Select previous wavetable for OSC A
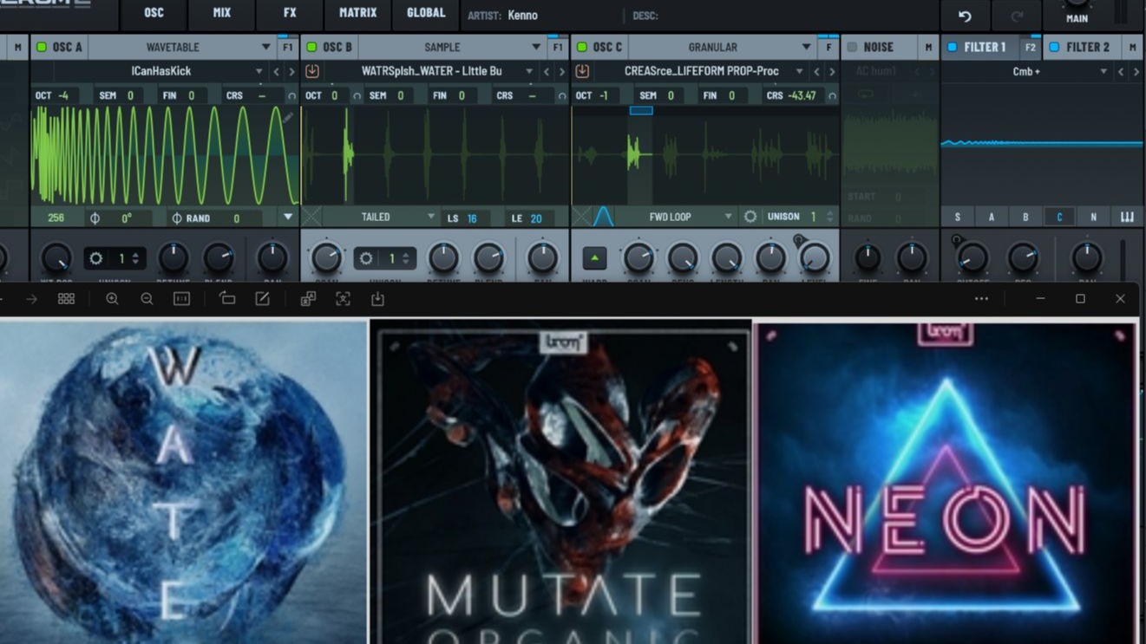Image resolution: width=1146 pixels, height=644 pixels. [x=277, y=71]
